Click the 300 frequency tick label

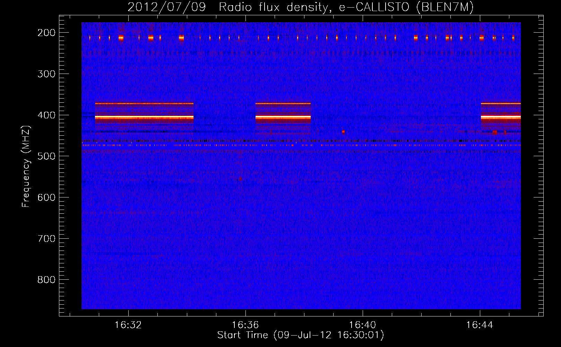tap(46, 74)
